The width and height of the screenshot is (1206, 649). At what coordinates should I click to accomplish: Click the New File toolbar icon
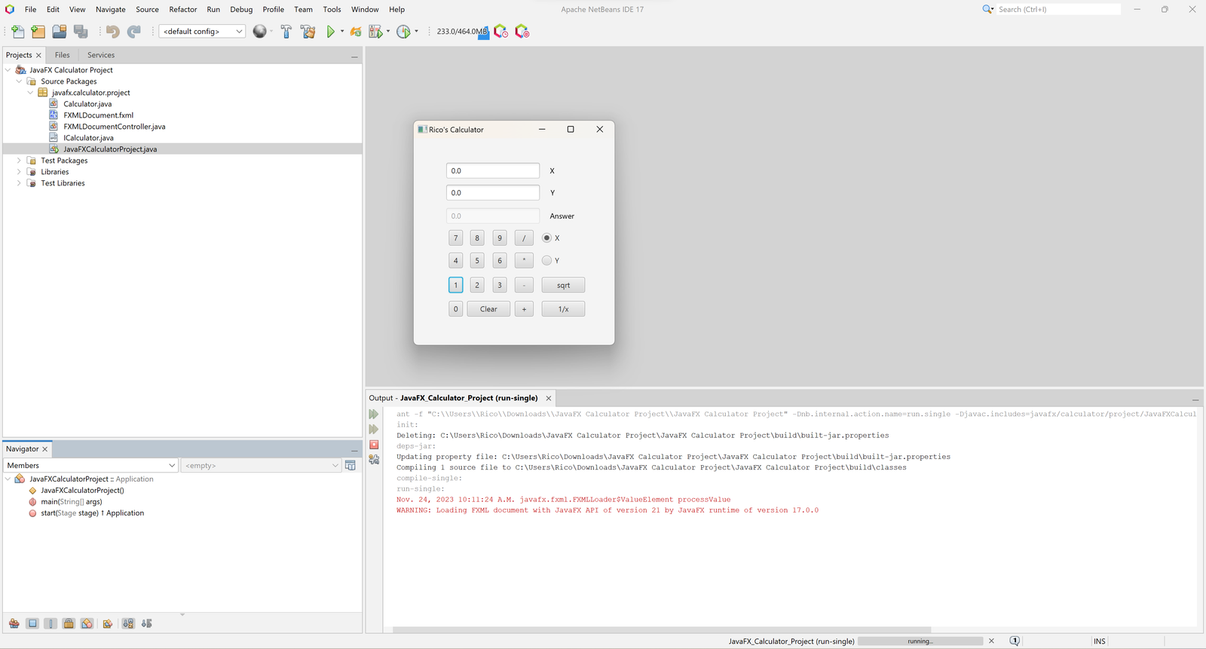coord(18,32)
